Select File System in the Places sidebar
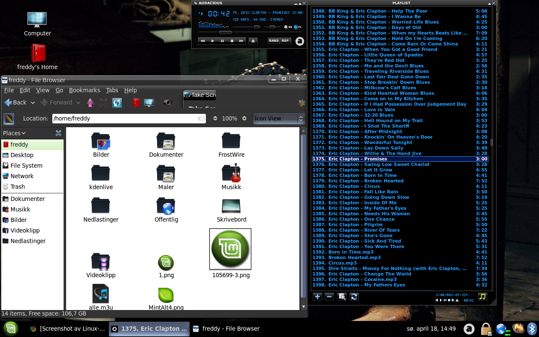 coord(32,166)
